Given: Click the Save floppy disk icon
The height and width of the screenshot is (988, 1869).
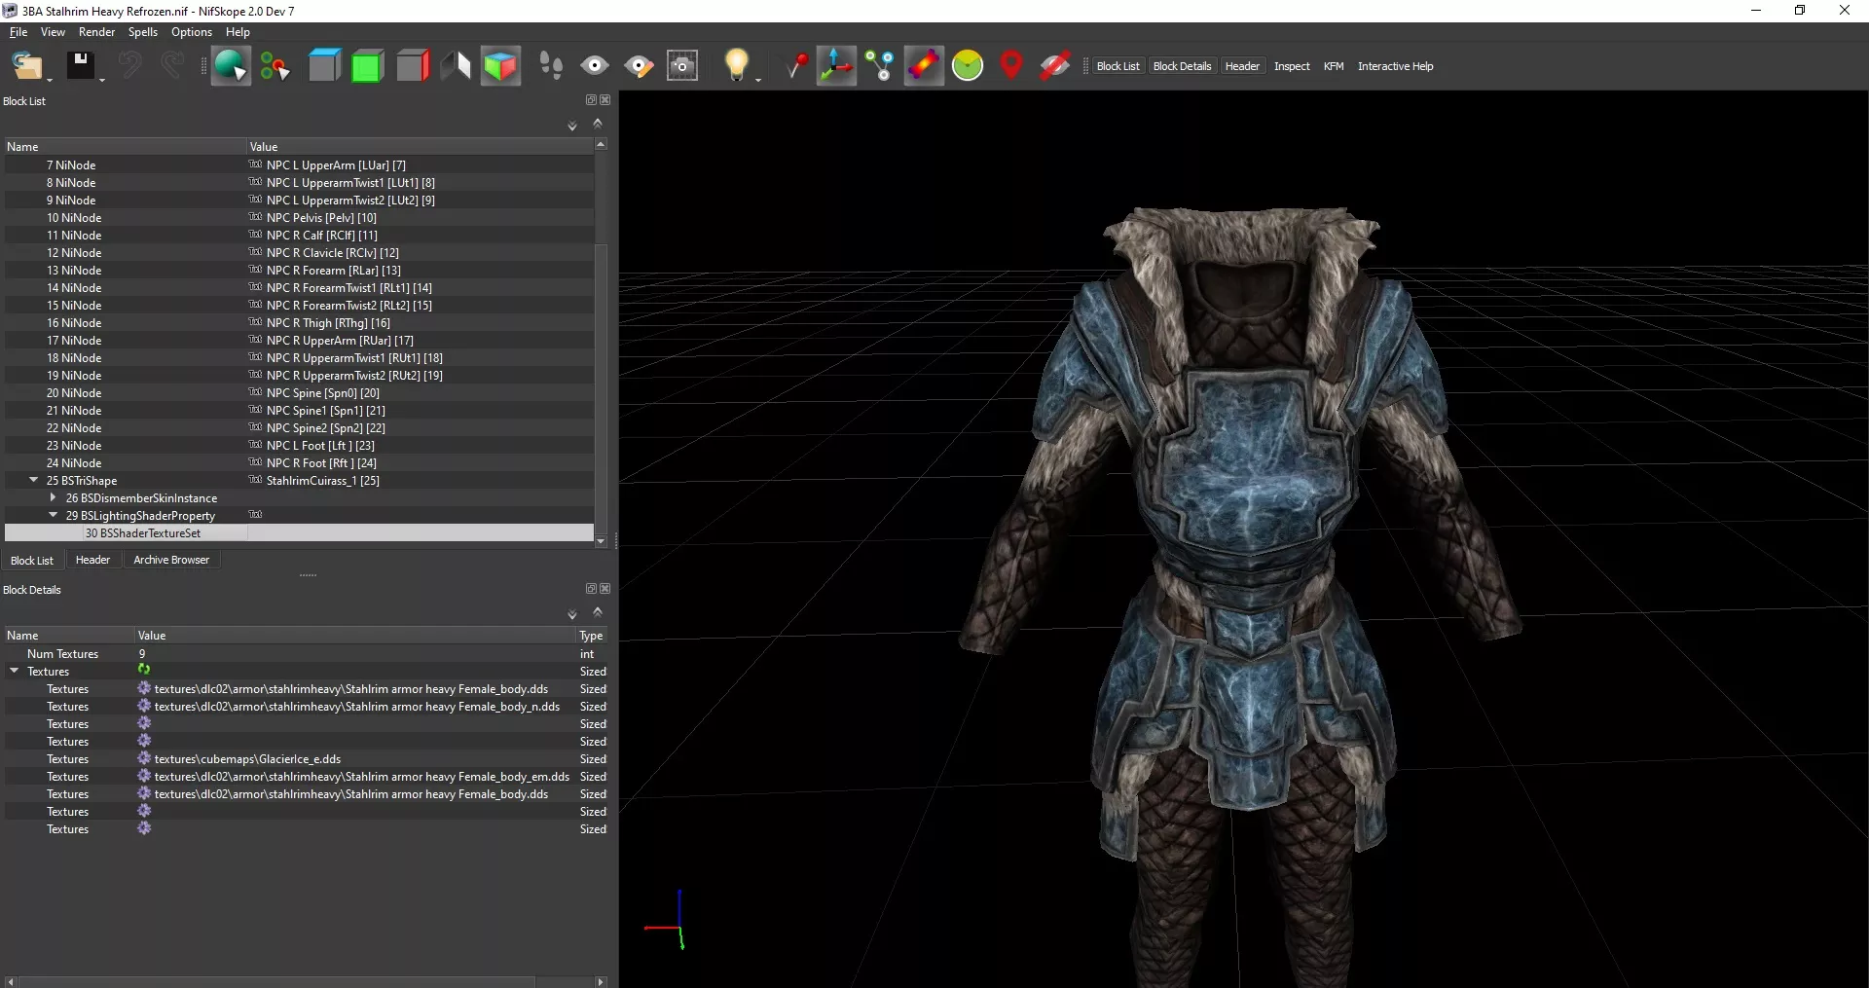Looking at the screenshot, I should pos(80,66).
